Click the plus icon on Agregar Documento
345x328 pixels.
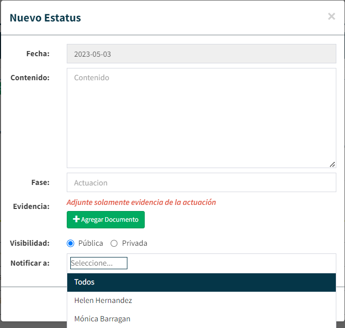click(76, 219)
